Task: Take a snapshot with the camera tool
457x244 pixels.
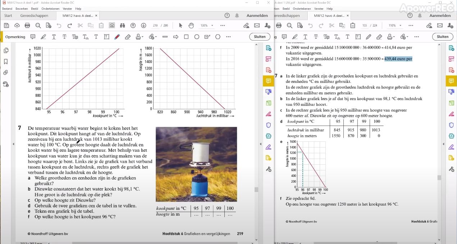Action: click(x=112, y=25)
